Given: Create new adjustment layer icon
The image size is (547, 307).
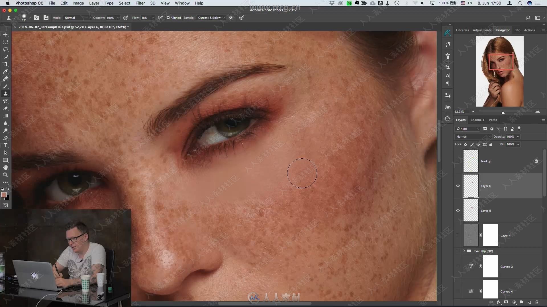Looking at the screenshot, I should click(x=514, y=302).
